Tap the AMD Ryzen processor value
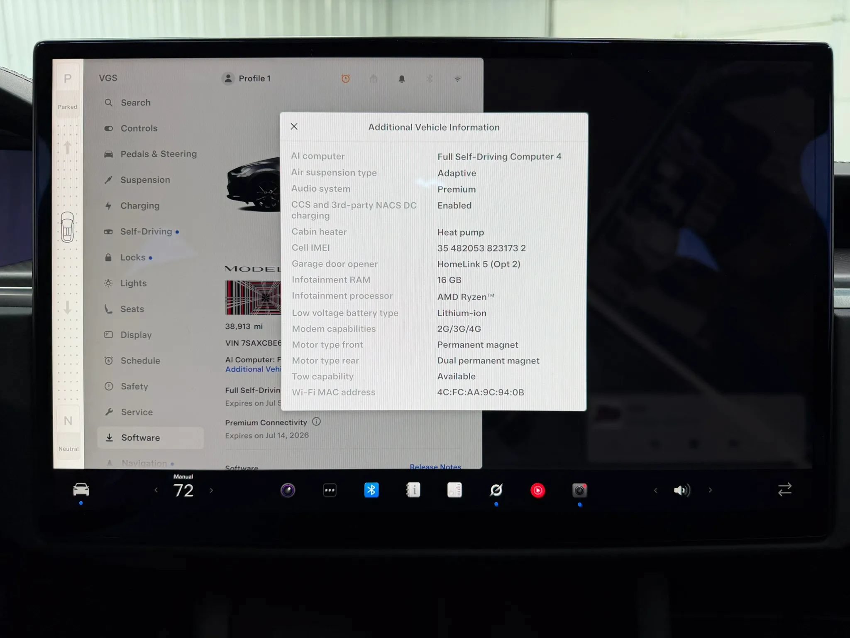 tap(466, 297)
